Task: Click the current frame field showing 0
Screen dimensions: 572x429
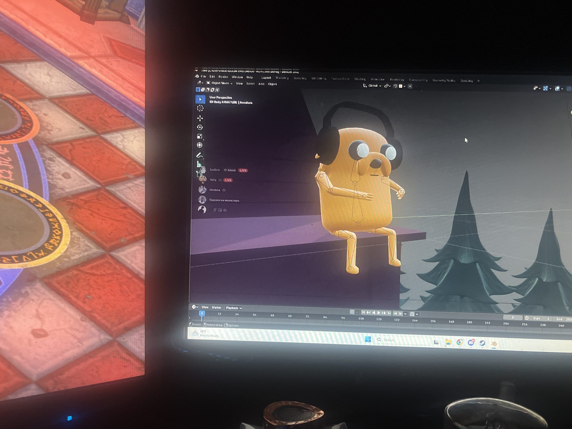Action: coord(513,317)
